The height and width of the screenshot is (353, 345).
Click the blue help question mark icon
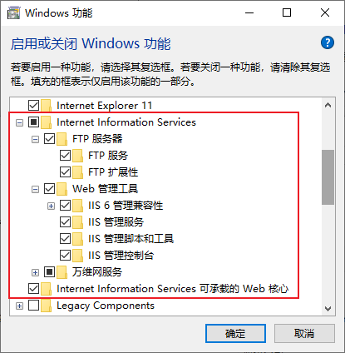[x=328, y=42]
